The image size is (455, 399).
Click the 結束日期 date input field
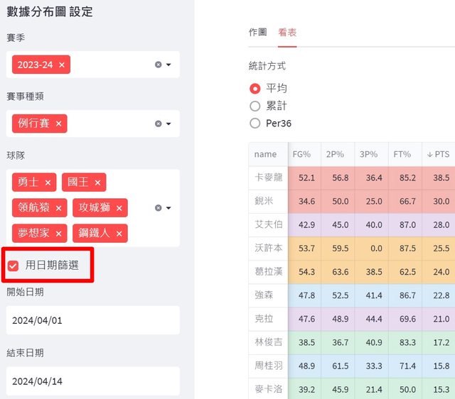pyautogui.click(x=92, y=381)
